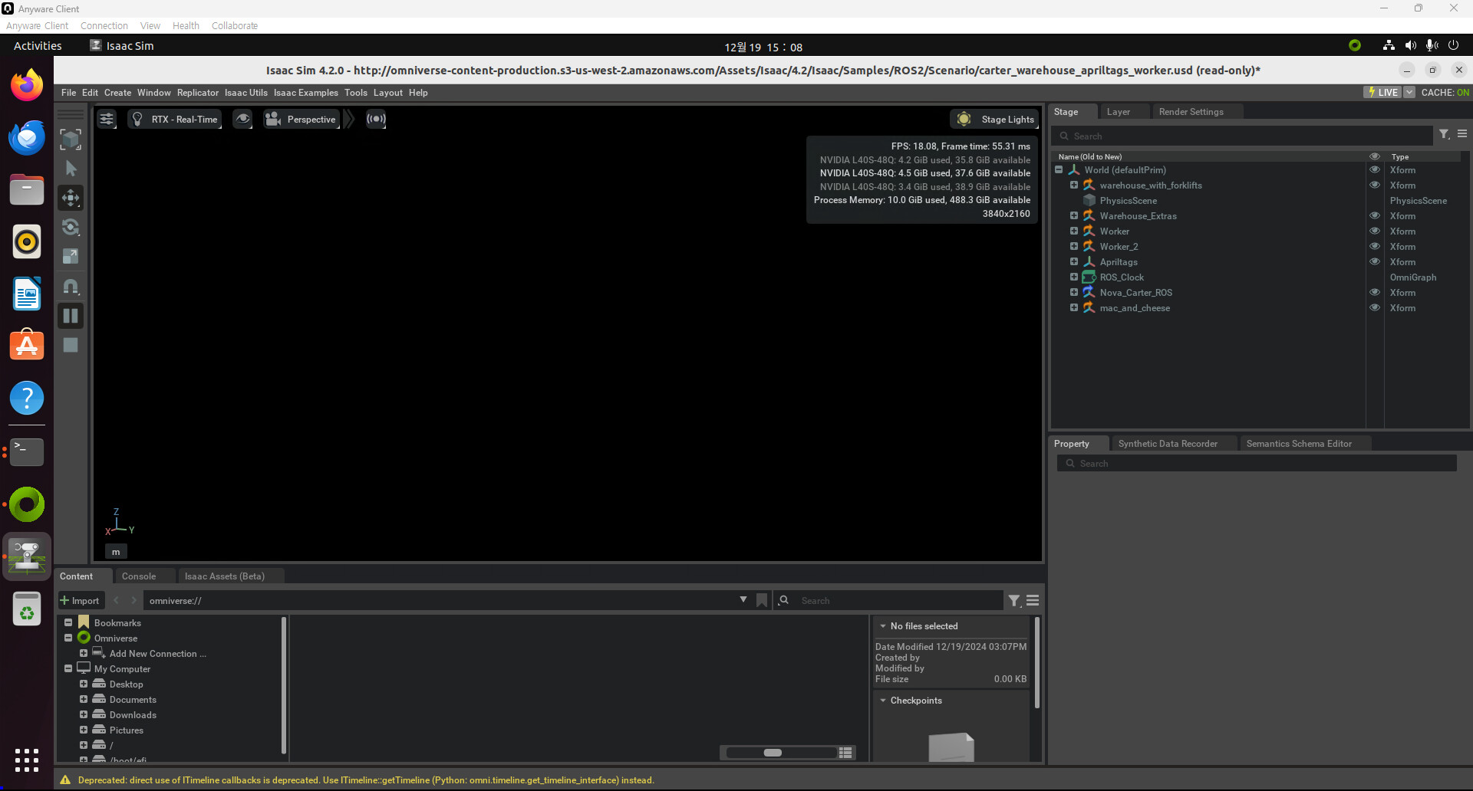Toggle the LIVE session button

[x=1382, y=93]
